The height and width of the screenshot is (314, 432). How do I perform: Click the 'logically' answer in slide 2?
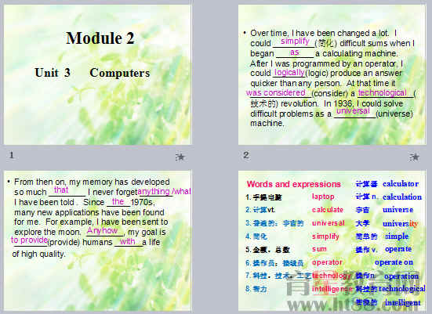pos(289,72)
